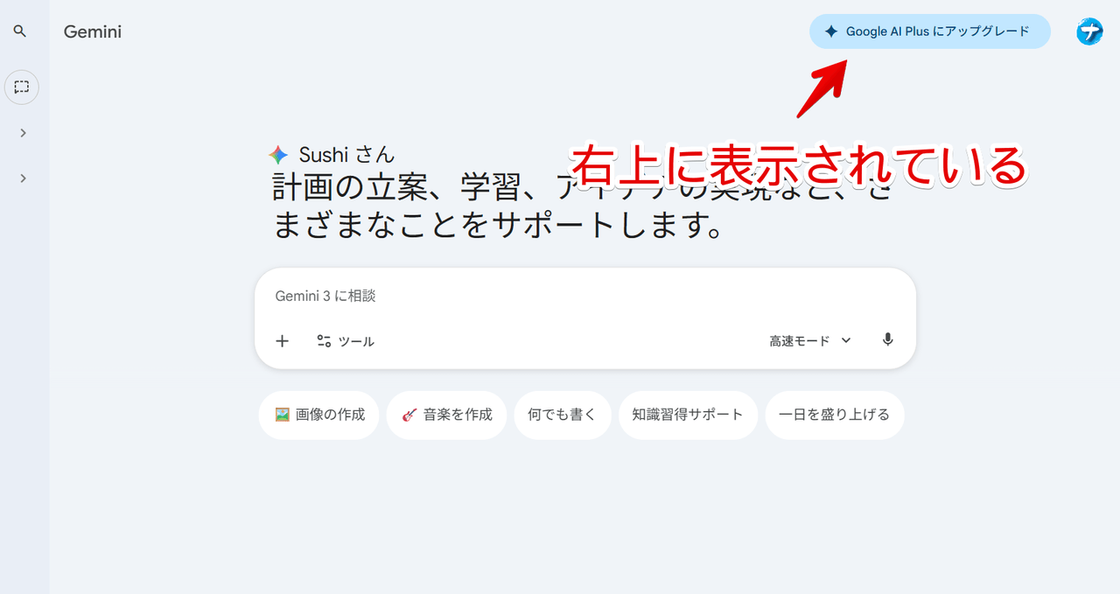Screen dimensions: 1120x594
Task: Click the search magnifier icon in sidebar
Action: click(x=20, y=31)
